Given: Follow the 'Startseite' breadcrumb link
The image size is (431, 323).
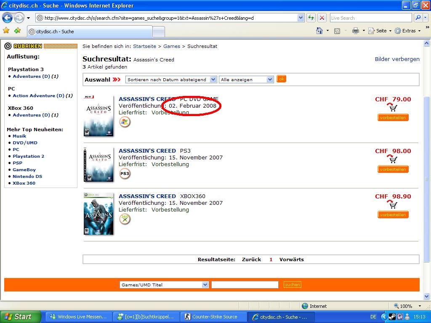Looking at the screenshot, I should click(145, 46).
